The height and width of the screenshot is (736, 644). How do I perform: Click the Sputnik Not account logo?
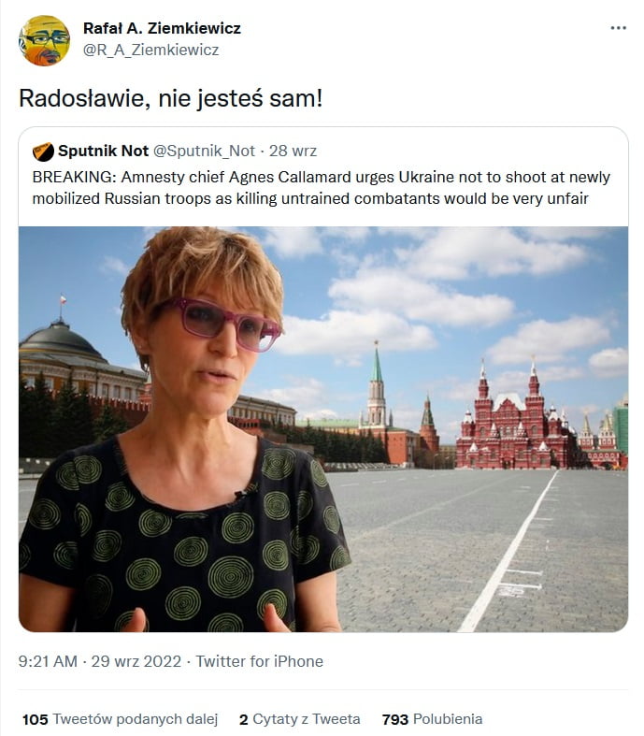(43, 152)
